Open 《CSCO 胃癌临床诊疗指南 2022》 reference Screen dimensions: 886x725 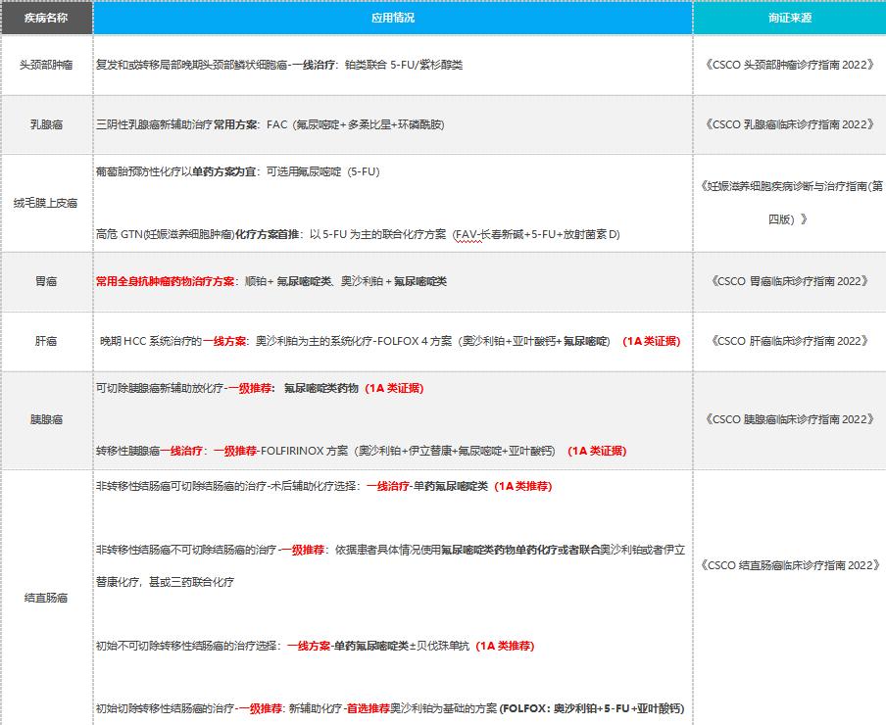[790, 281]
